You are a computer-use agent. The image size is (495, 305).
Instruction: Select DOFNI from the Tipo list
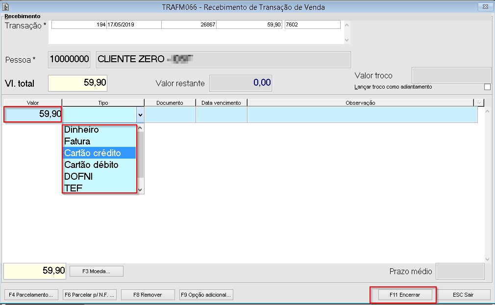pos(99,176)
